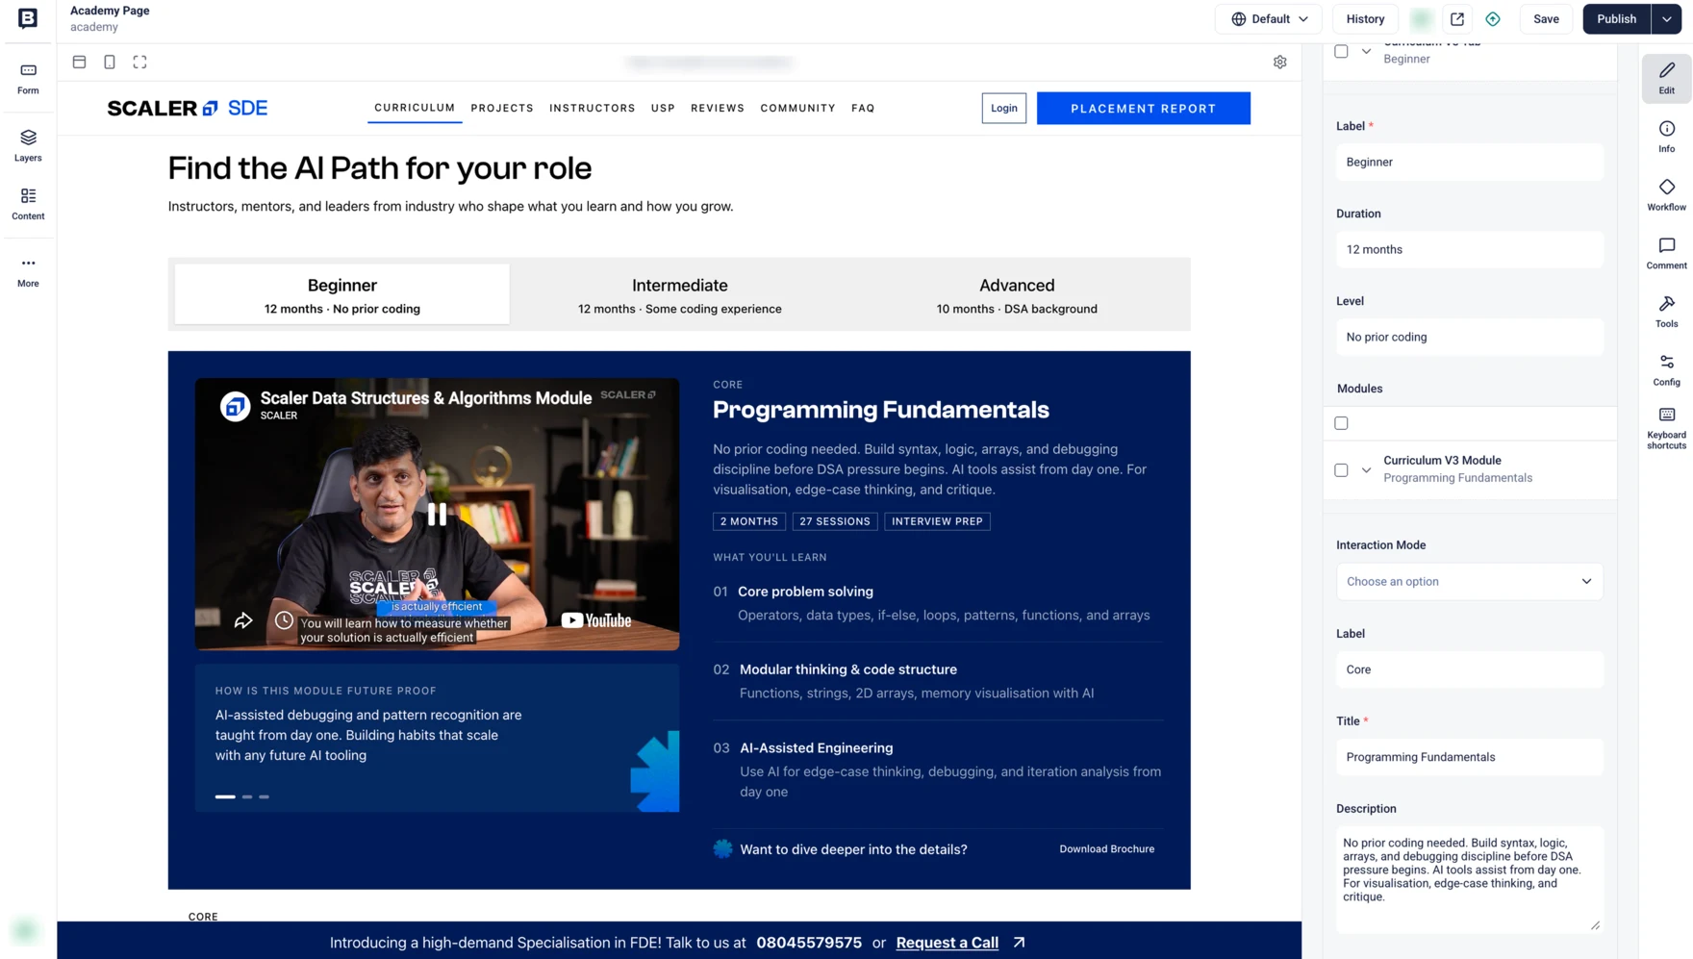Open the Layers panel

[28, 146]
